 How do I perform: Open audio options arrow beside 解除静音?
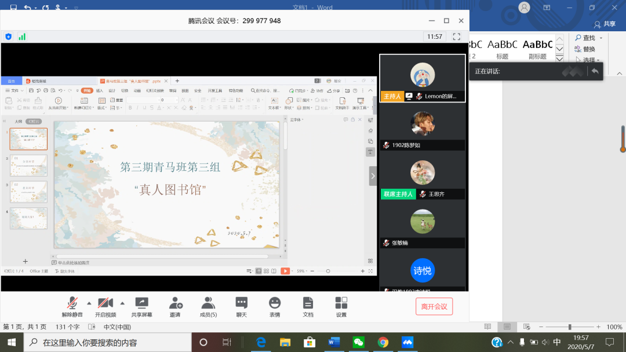point(89,303)
